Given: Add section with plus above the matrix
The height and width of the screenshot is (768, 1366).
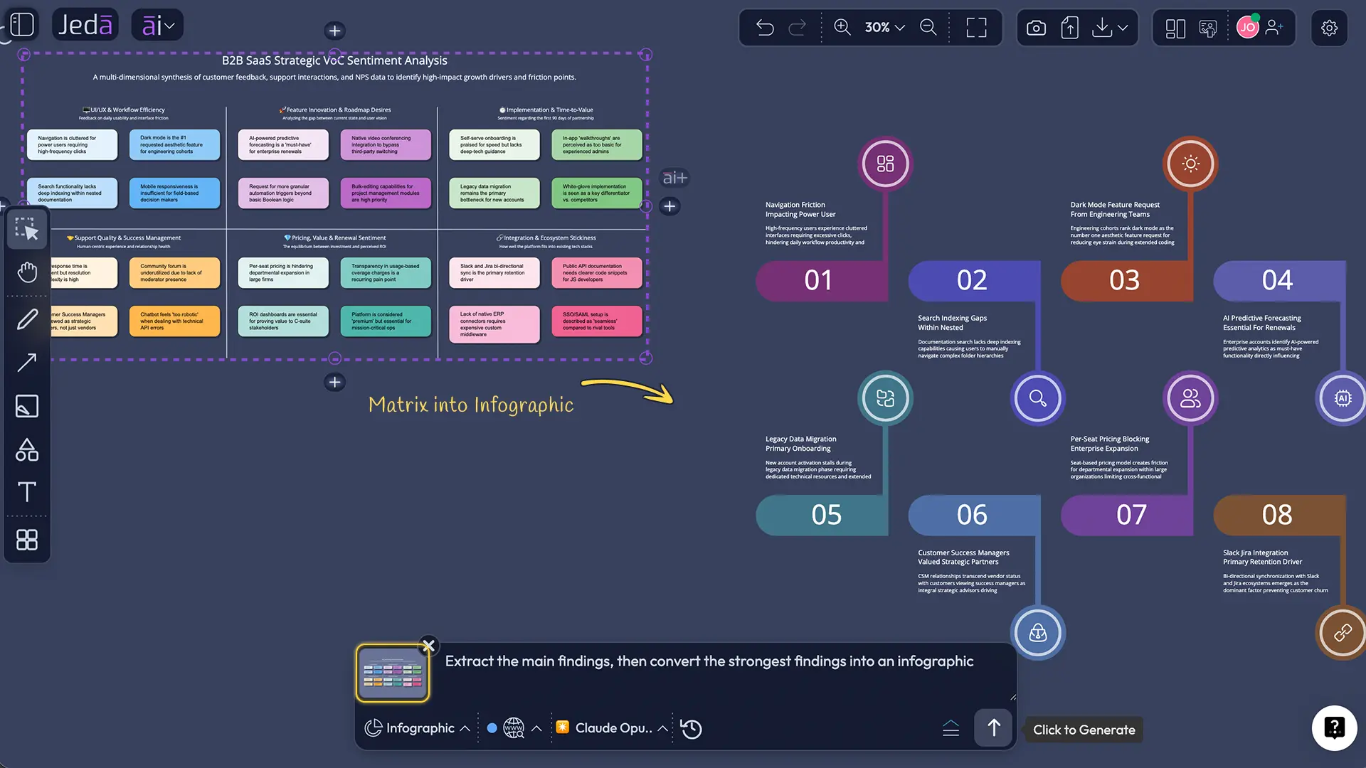Looking at the screenshot, I should coord(334,31).
